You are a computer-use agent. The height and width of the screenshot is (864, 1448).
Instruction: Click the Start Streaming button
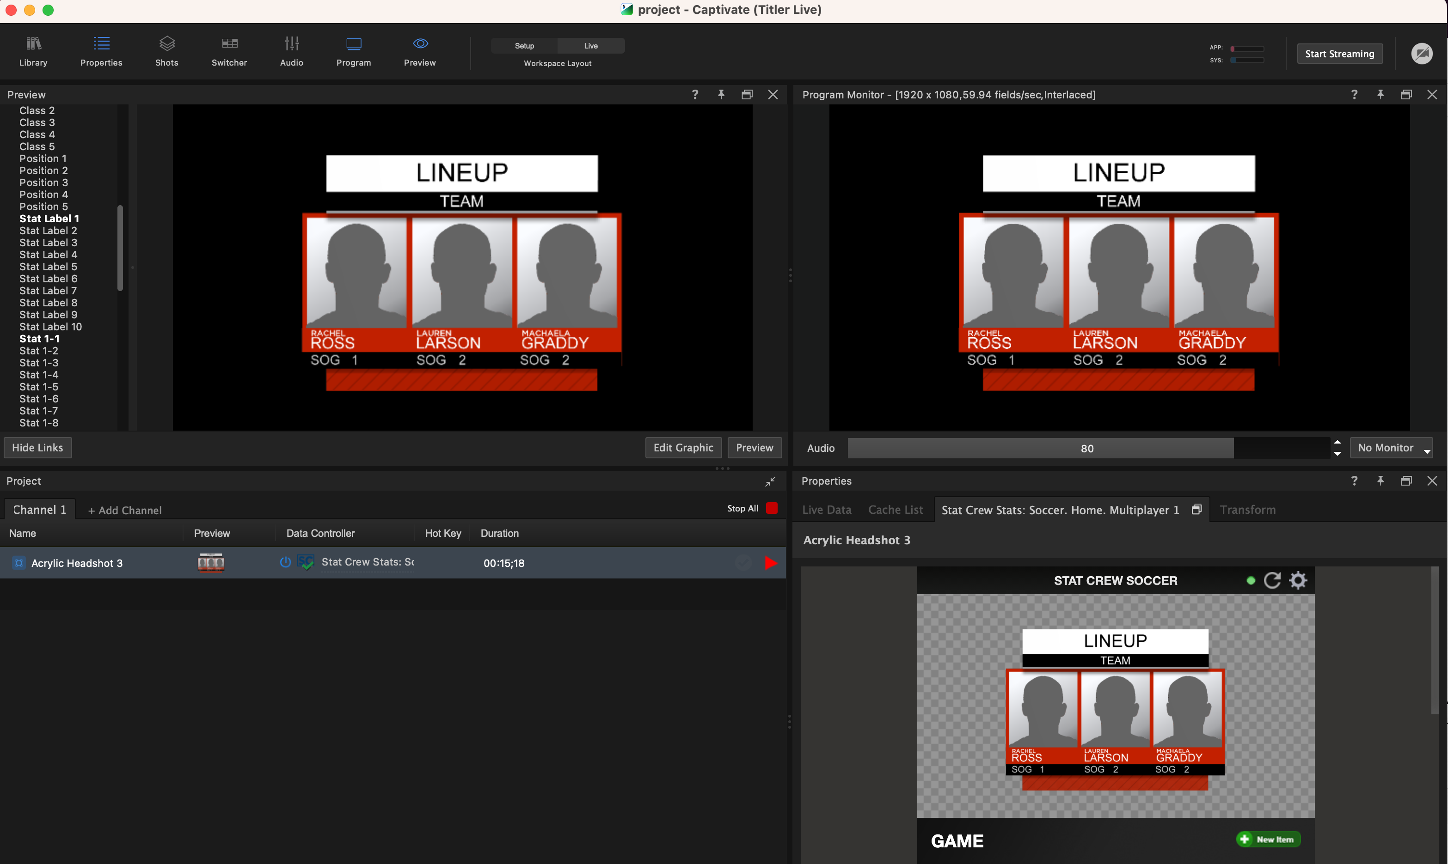(x=1339, y=53)
